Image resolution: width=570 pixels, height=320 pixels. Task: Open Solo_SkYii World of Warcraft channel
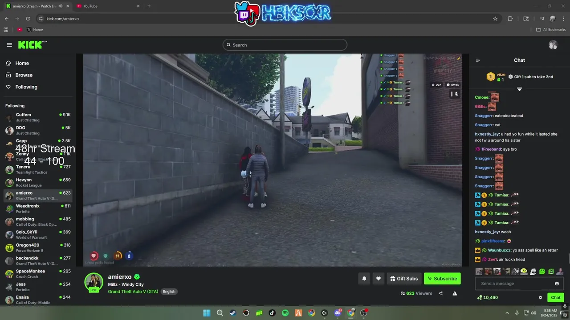(38, 234)
